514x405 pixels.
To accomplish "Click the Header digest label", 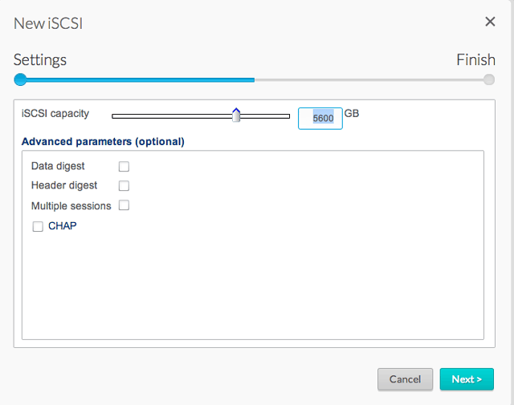I will coord(64,185).
